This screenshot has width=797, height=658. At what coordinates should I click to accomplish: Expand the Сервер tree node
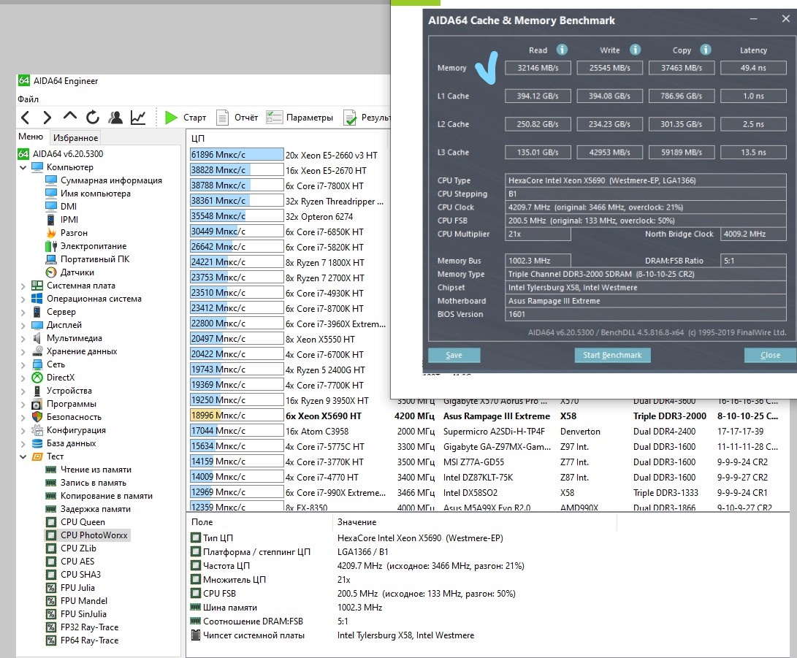coord(23,313)
